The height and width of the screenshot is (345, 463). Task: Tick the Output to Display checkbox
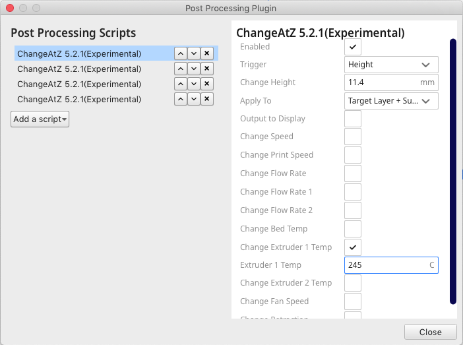pyautogui.click(x=353, y=119)
